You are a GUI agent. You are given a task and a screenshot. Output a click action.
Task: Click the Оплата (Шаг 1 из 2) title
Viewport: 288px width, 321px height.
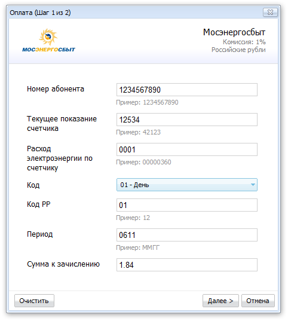click(x=40, y=13)
